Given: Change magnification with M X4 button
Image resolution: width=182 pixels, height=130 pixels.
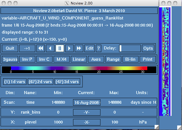Looking at the screenshot, I should [62, 59].
